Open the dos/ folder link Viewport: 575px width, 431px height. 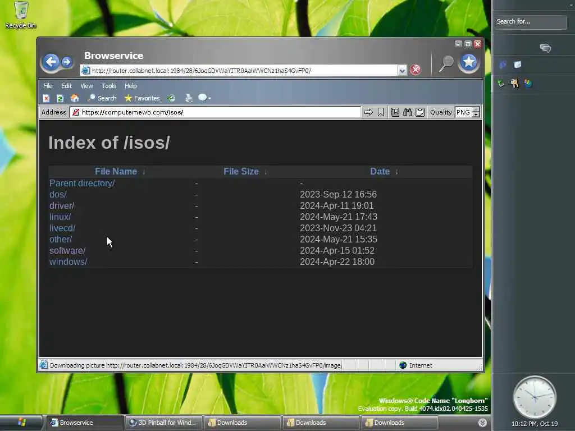[x=58, y=195]
